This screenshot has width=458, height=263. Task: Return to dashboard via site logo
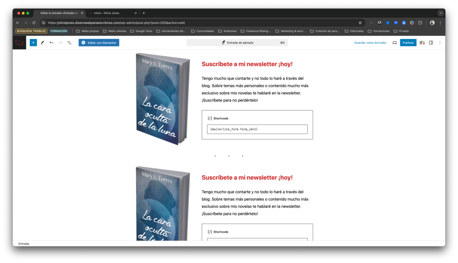tap(19, 42)
